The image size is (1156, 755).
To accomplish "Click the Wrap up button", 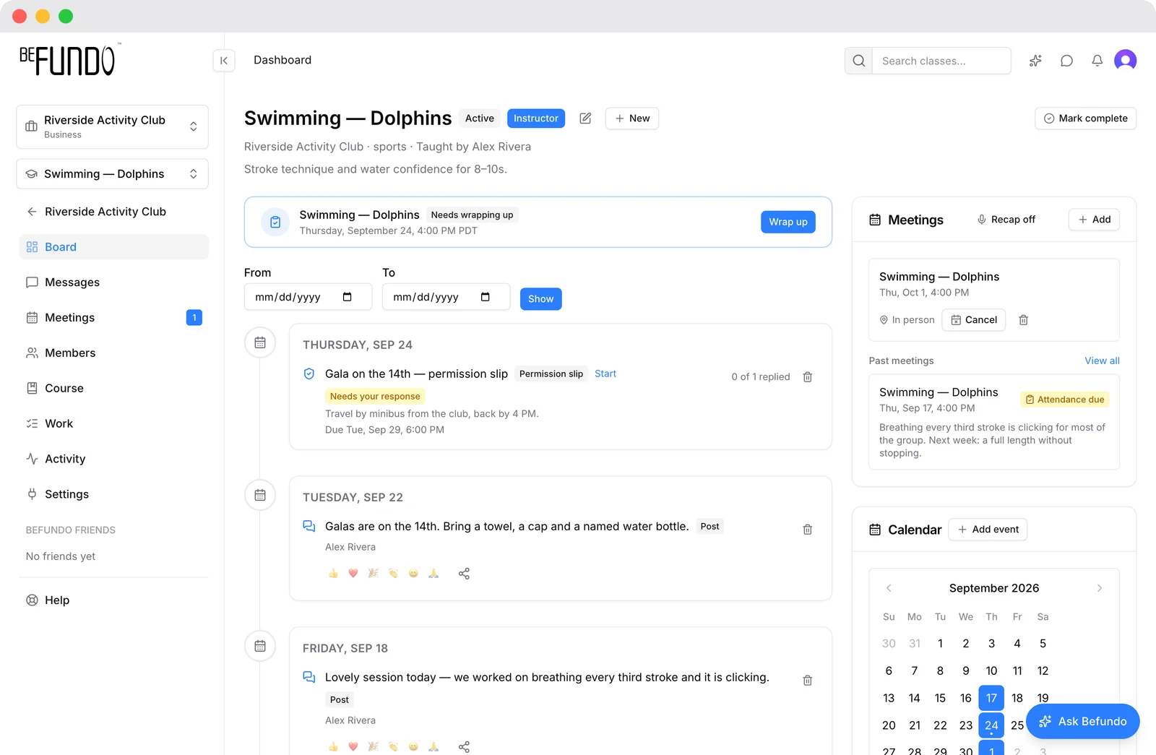I will click(x=788, y=222).
